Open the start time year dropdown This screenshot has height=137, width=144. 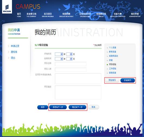(59, 54)
